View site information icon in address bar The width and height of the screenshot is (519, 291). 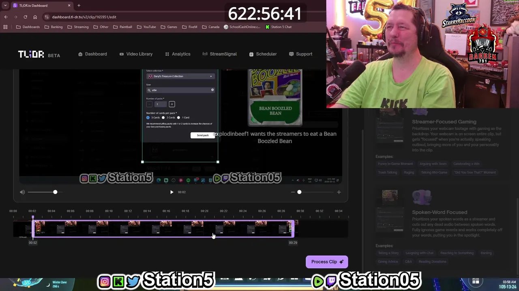click(47, 17)
